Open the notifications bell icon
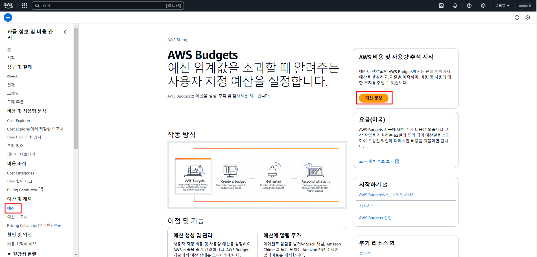The width and height of the screenshot is (537, 257). pyautogui.click(x=455, y=6)
